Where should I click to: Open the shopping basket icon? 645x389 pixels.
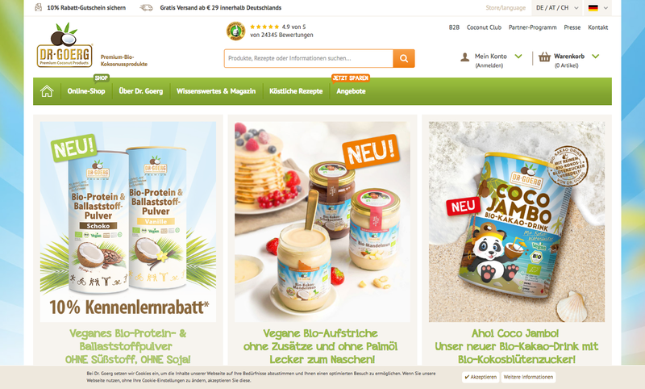(544, 56)
